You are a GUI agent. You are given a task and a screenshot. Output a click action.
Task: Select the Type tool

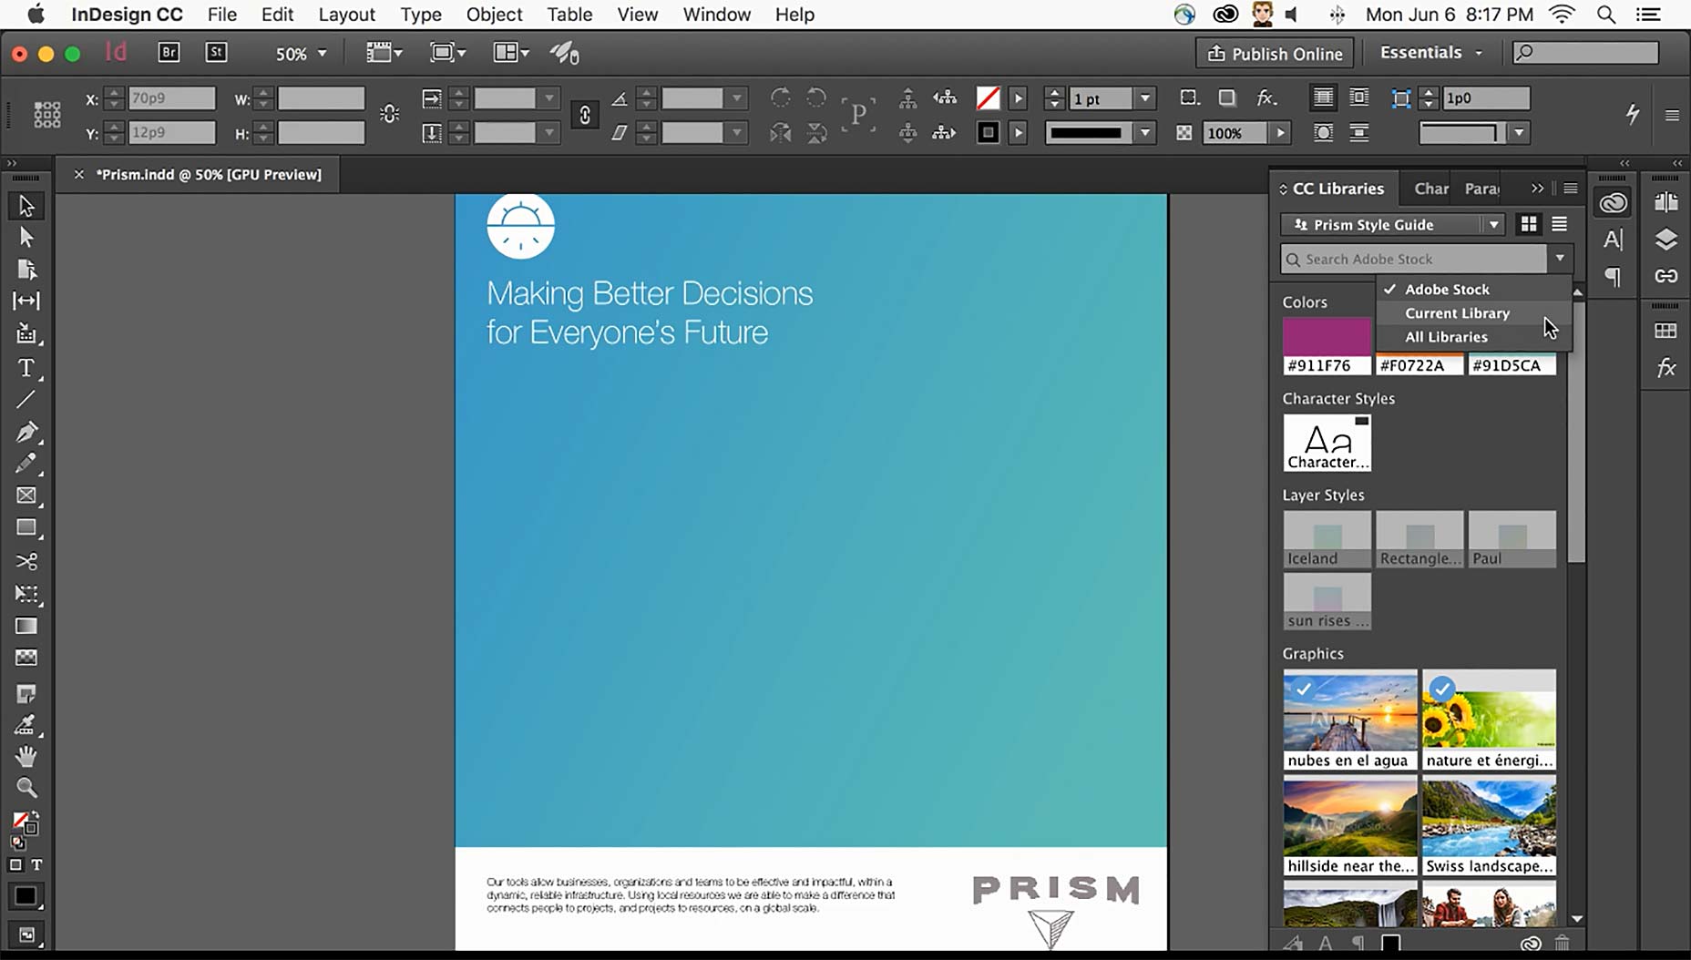coord(26,368)
